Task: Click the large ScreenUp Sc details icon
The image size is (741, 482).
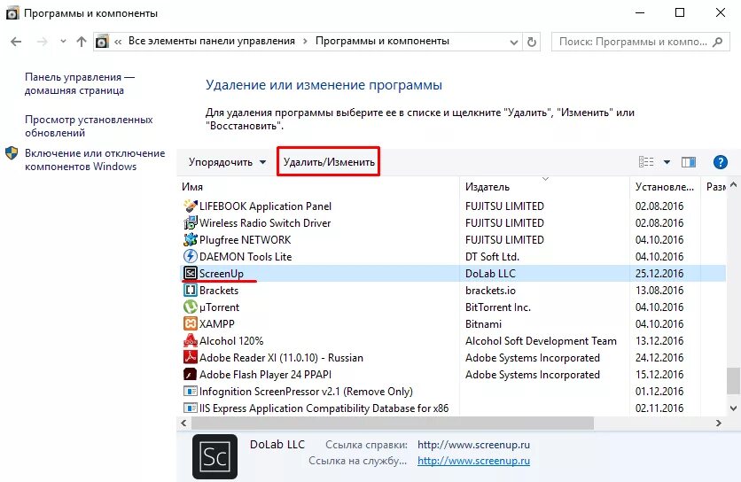Action: pyautogui.click(x=215, y=457)
